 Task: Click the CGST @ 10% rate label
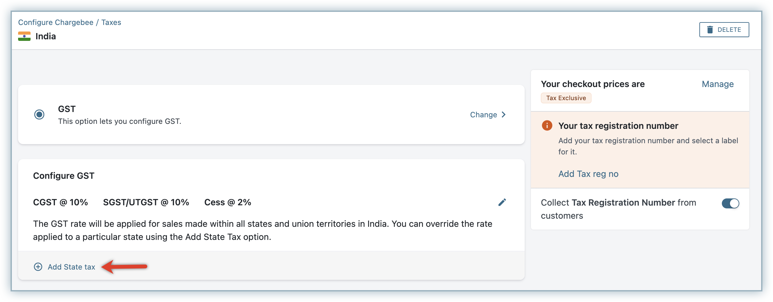pos(61,202)
